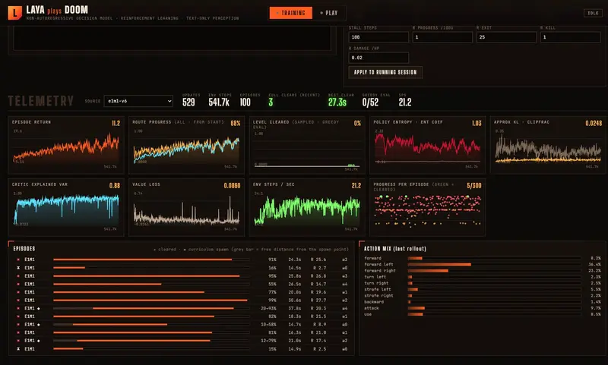Click the turn right action label
The image size is (608, 365).
(x=376, y=283)
